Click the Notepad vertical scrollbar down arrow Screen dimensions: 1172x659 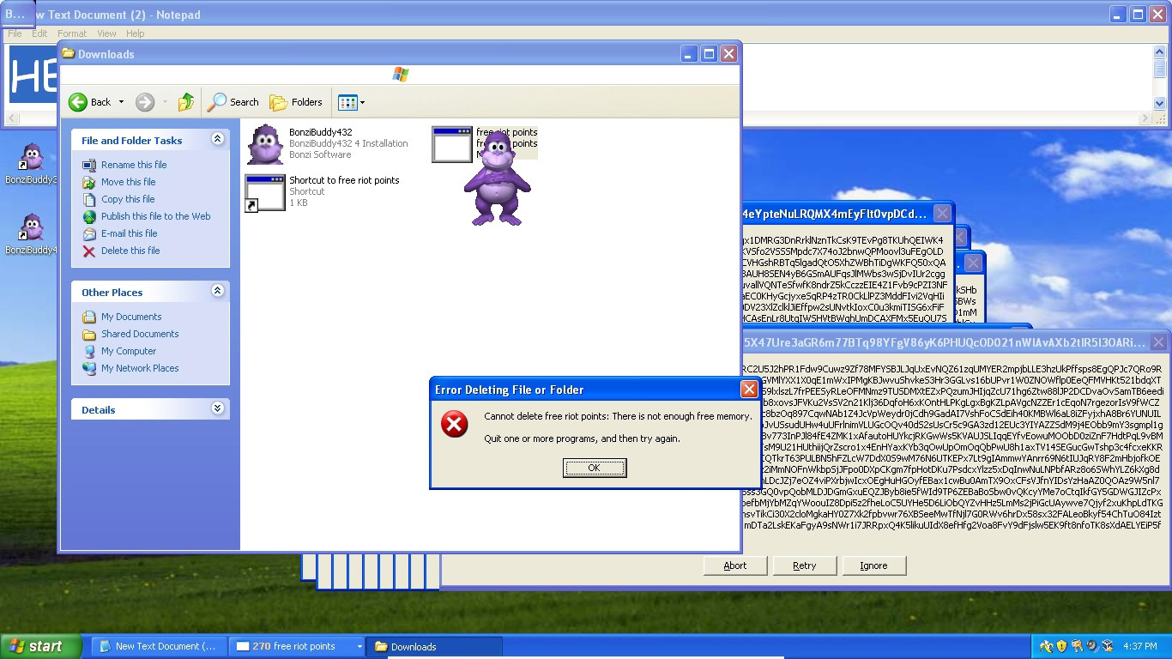1159,103
